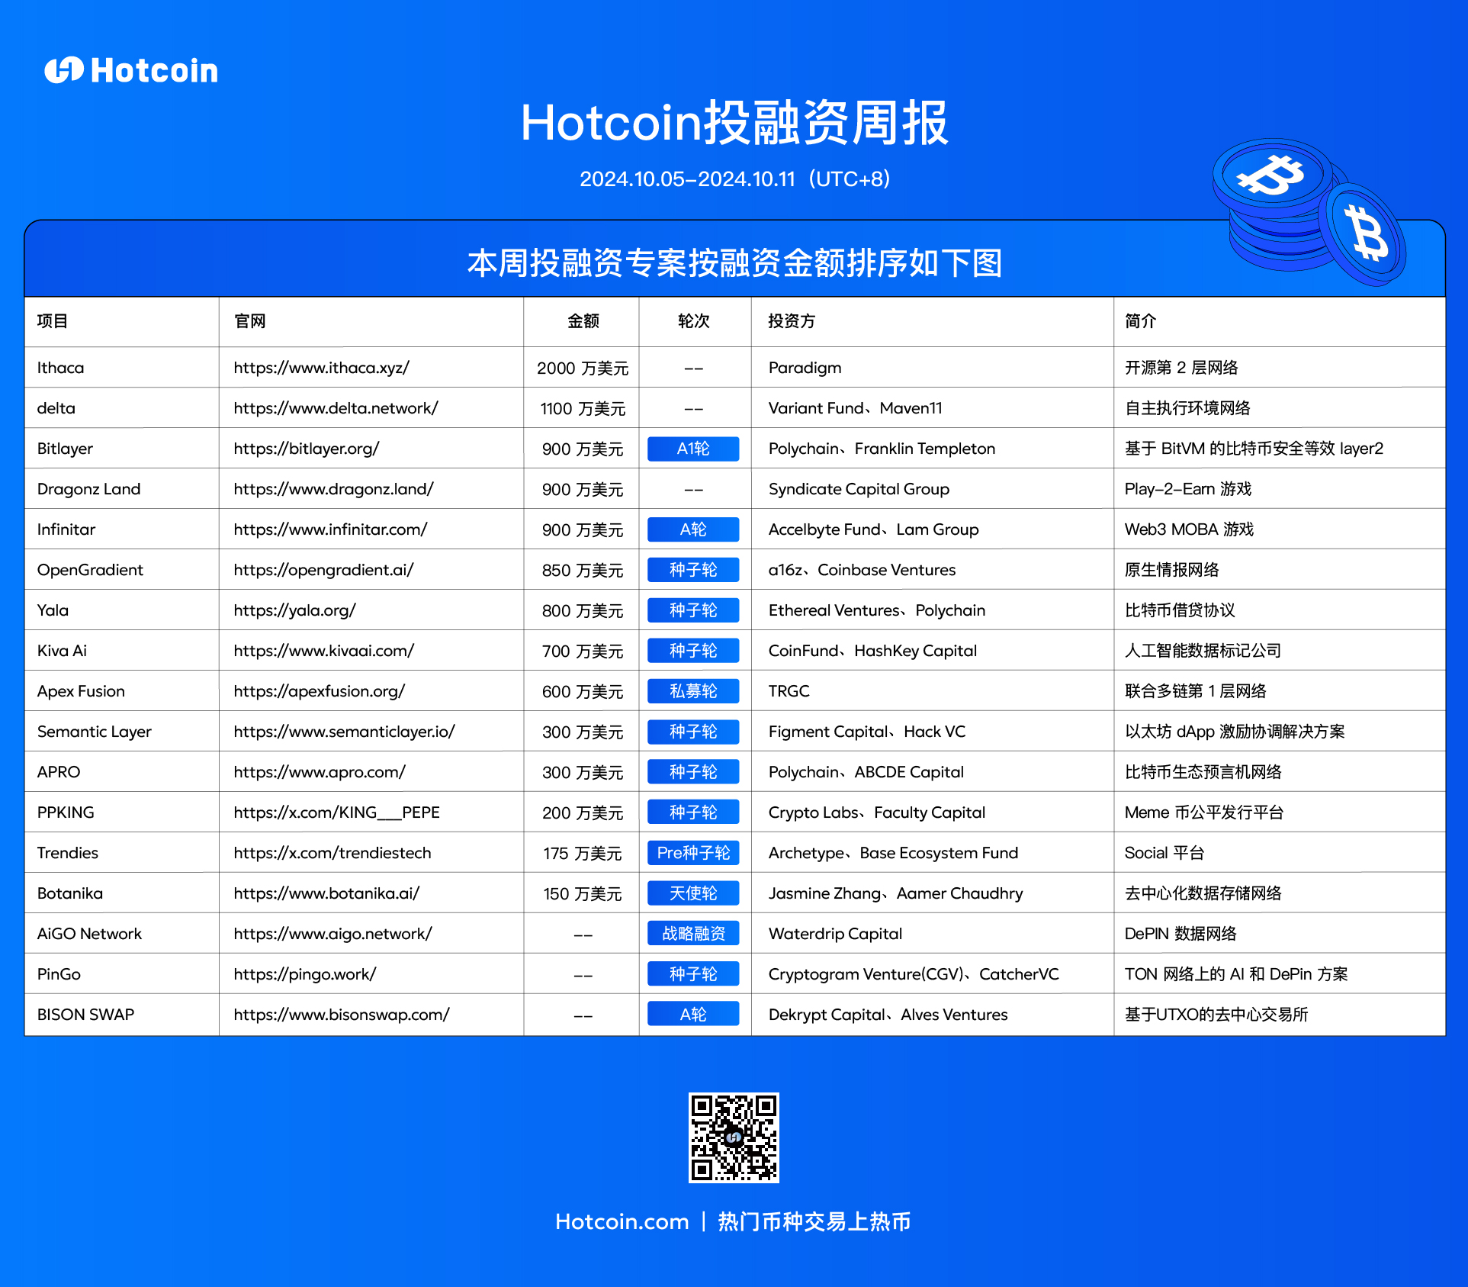This screenshot has height=1287, width=1468.
Task: Click the 150 万美元 amount cell
Action: pyautogui.click(x=583, y=894)
